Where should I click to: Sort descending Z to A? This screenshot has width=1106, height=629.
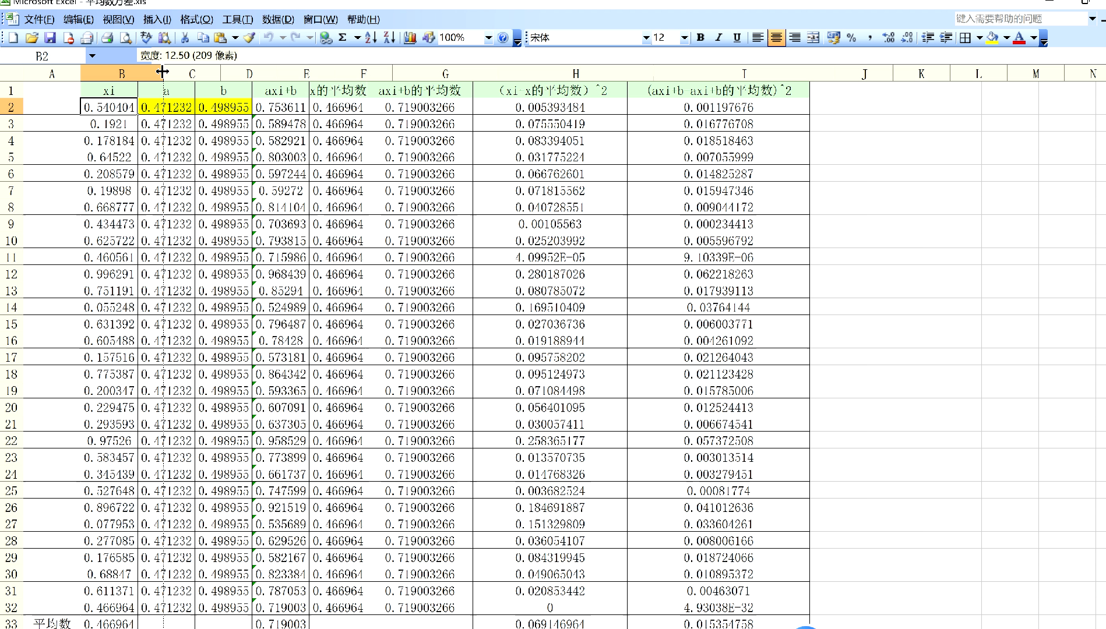click(389, 38)
